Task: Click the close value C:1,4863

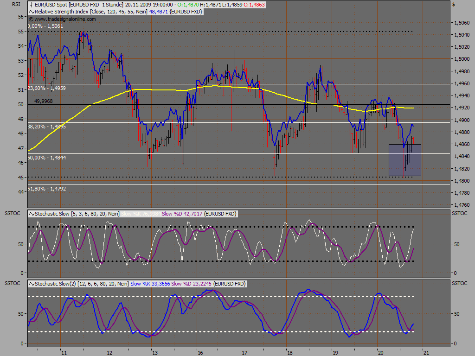Action: pyautogui.click(x=254, y=5)
